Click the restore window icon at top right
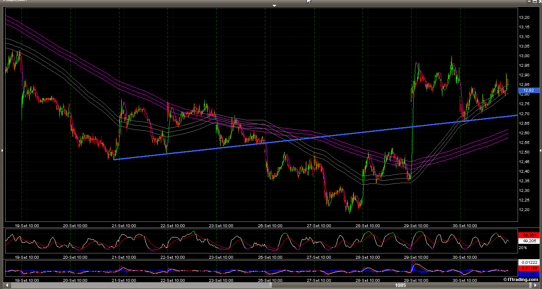542x289 pixels. (535, 2)
